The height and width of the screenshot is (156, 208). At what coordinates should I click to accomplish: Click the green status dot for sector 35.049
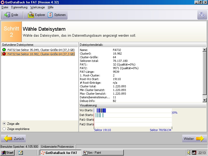(x=4, y=50)
